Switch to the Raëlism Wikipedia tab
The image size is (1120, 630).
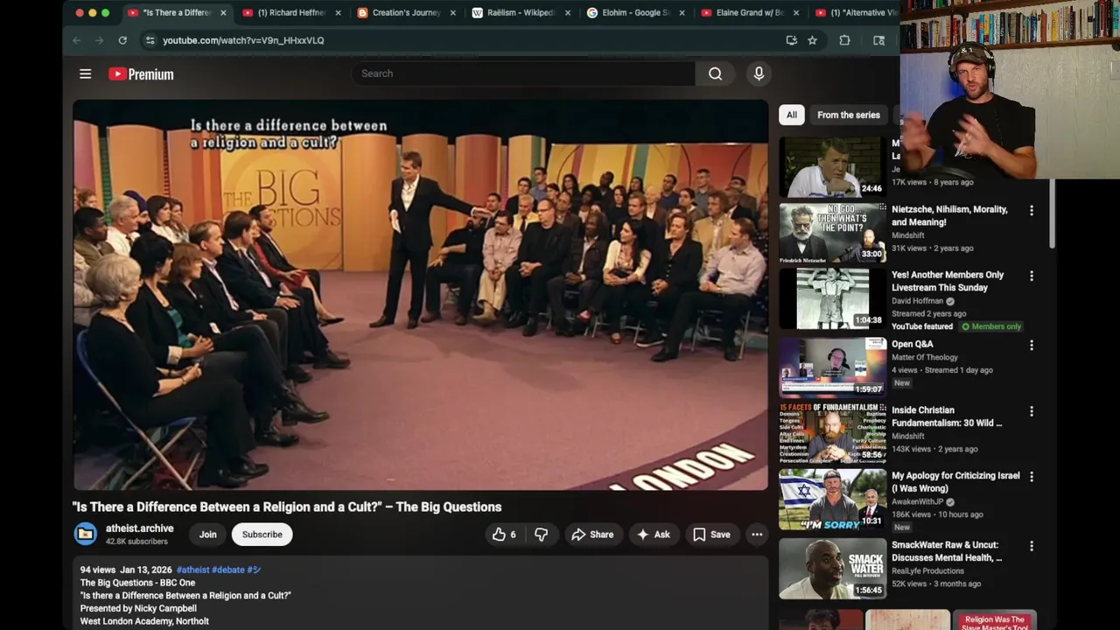pos(521,13)
